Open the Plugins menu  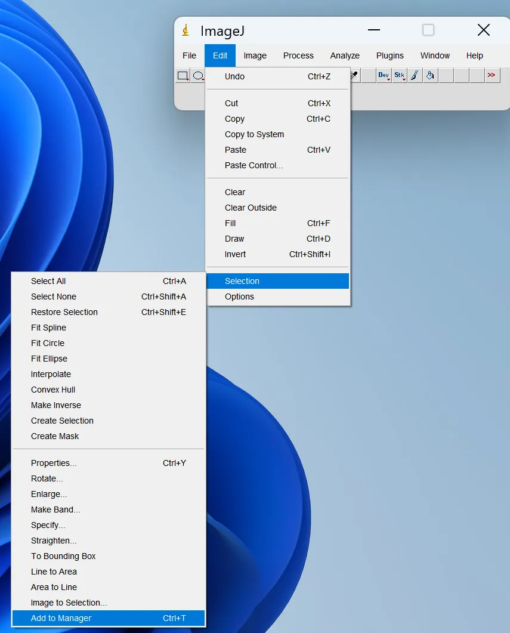(x=390, y=55)
